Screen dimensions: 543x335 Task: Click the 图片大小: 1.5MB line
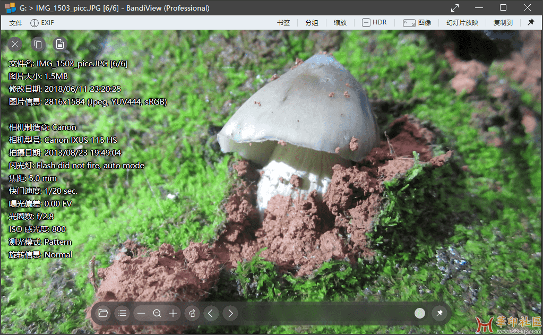38,76
